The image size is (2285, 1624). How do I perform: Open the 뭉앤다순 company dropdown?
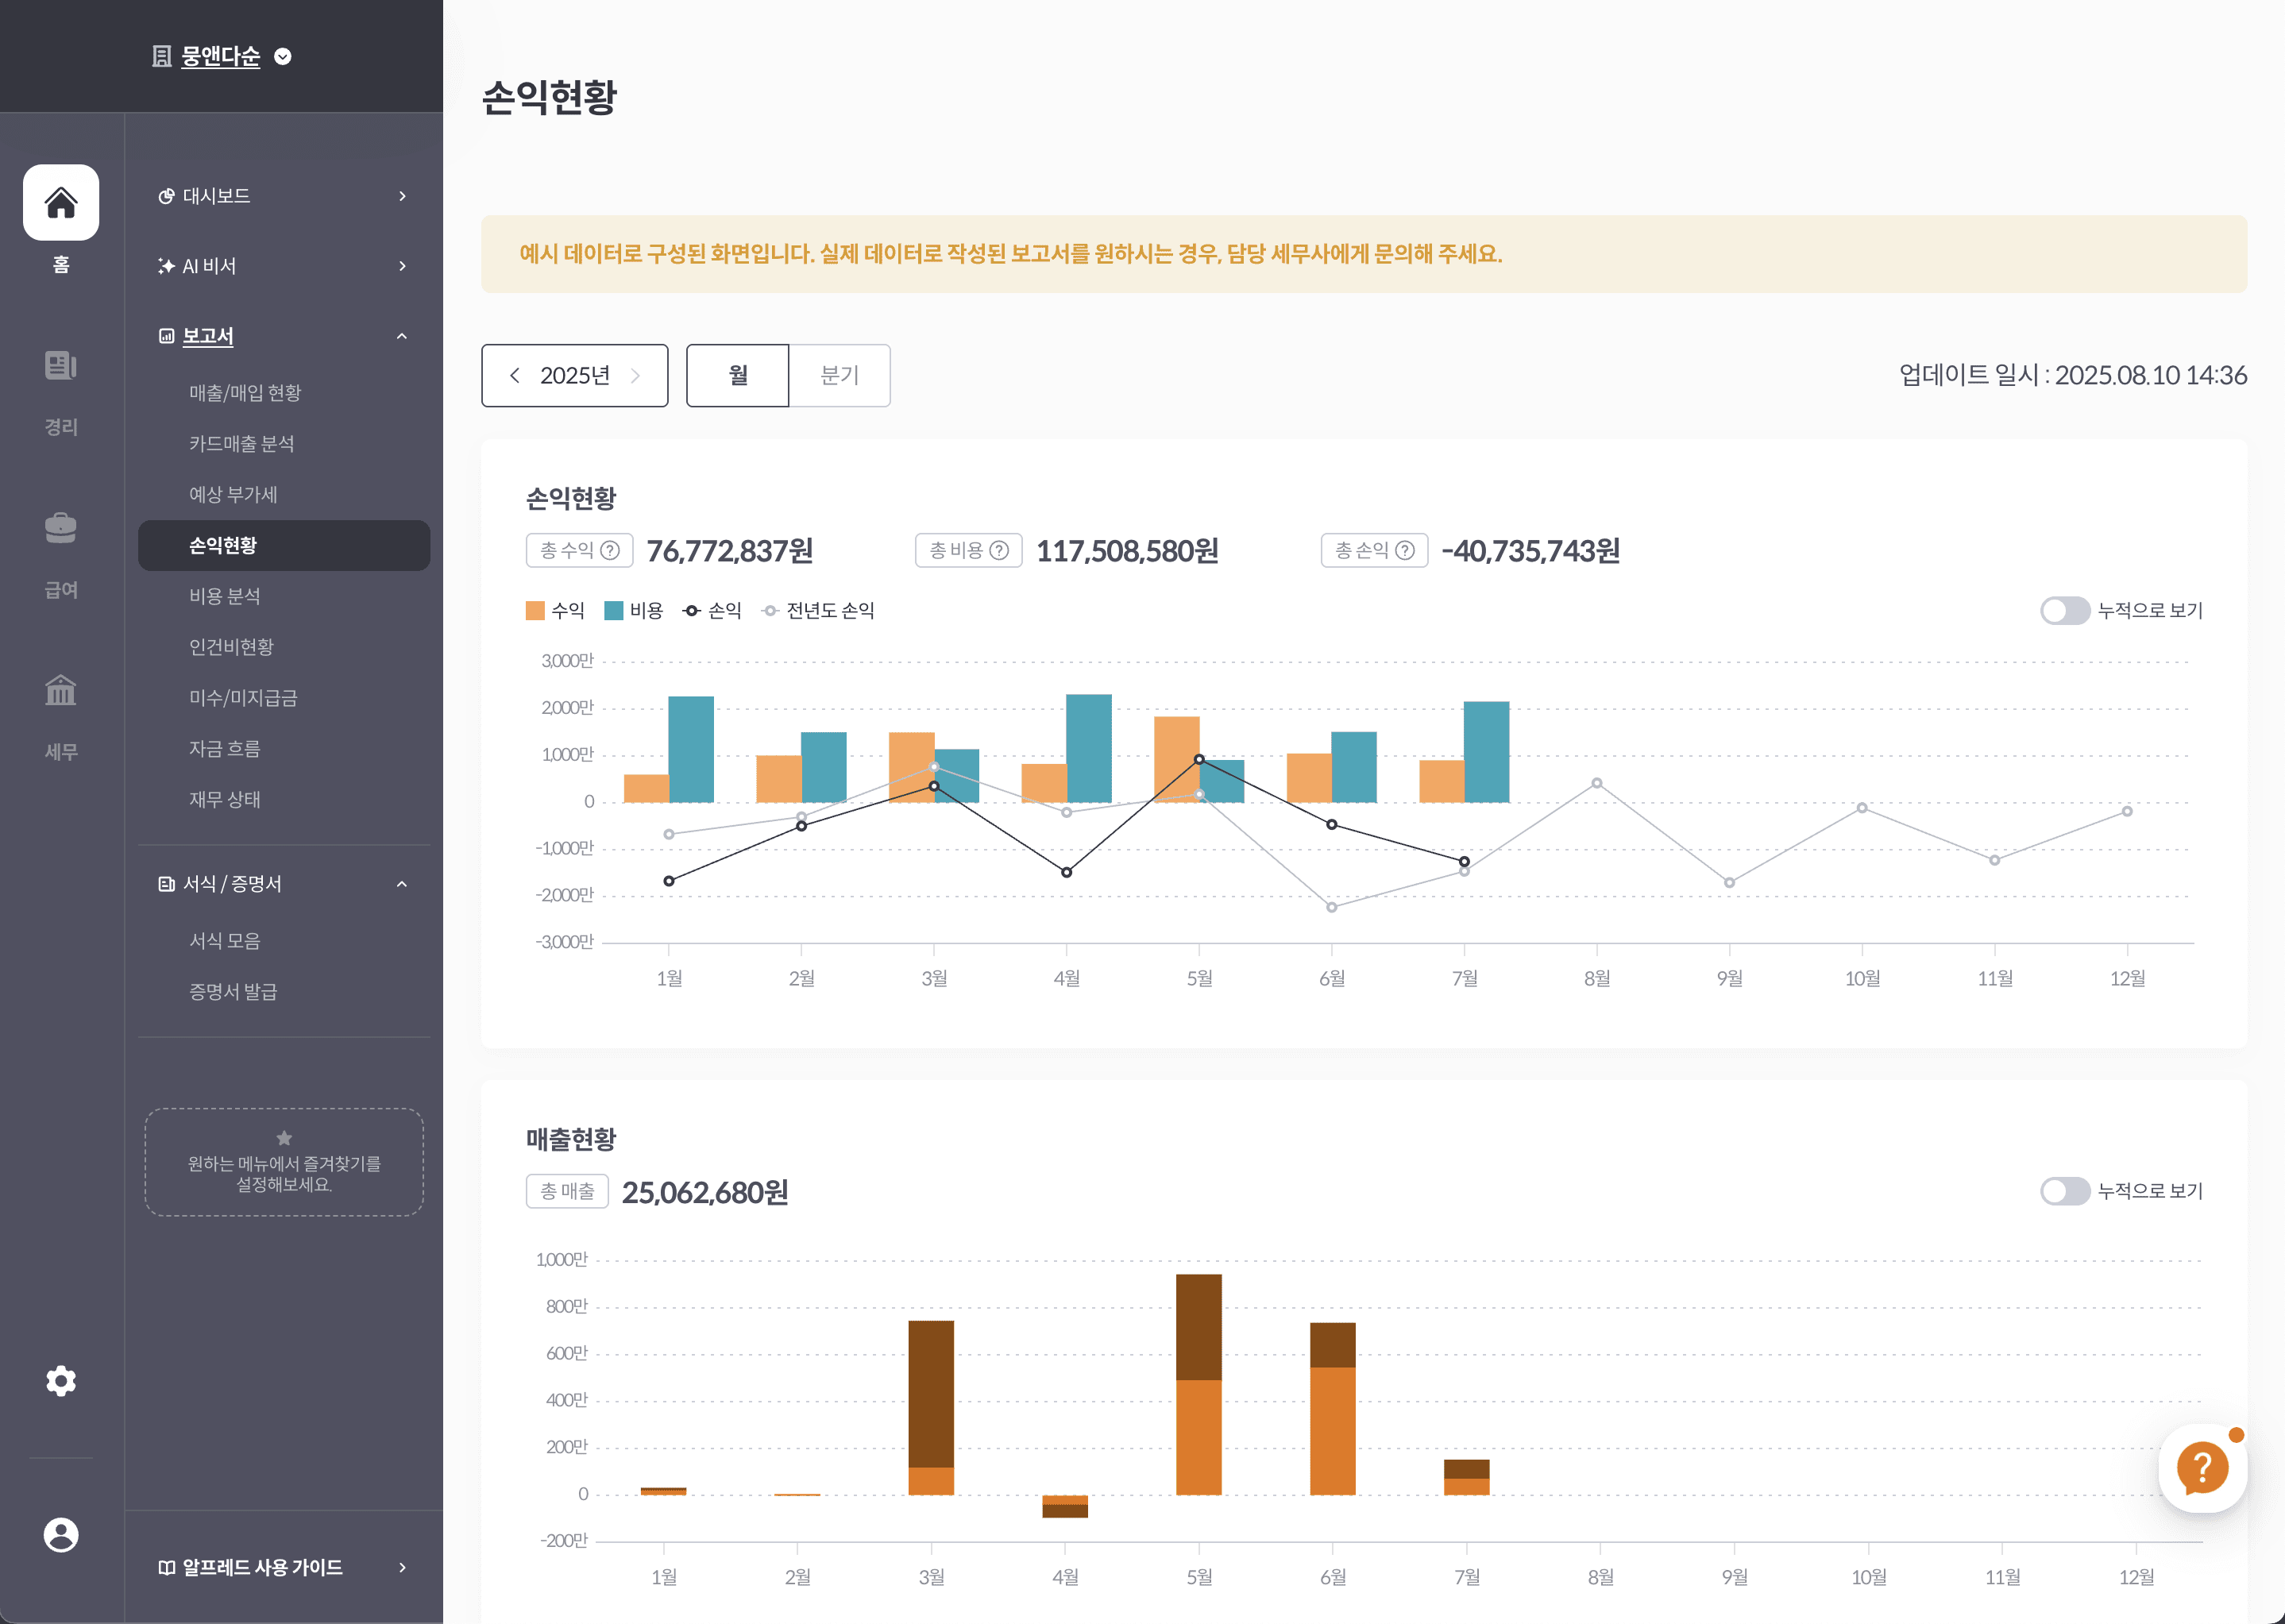click(x=283, y=56)
